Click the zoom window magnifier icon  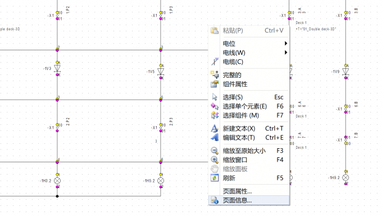pos(215,160)
